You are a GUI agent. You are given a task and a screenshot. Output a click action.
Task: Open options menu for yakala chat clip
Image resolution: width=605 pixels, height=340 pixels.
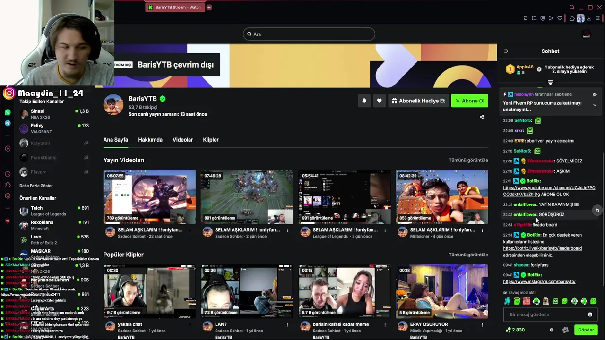(x=190, y=325)
